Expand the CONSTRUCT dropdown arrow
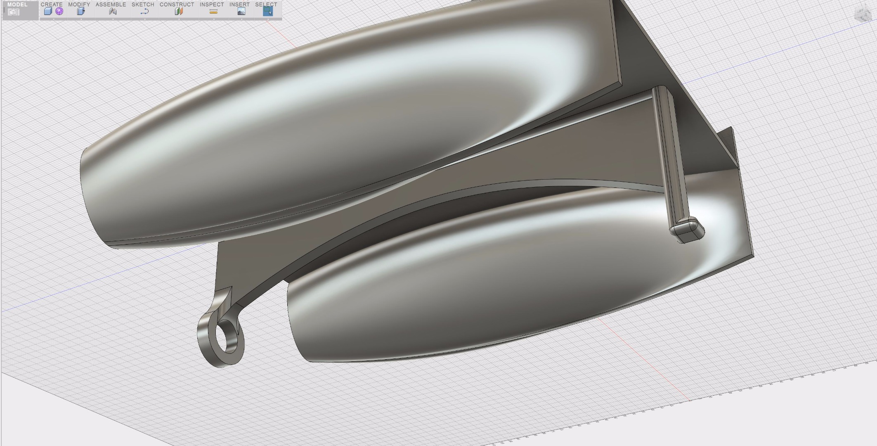The height and width of the screenshot is (446, 877). [x=179, y=19]
